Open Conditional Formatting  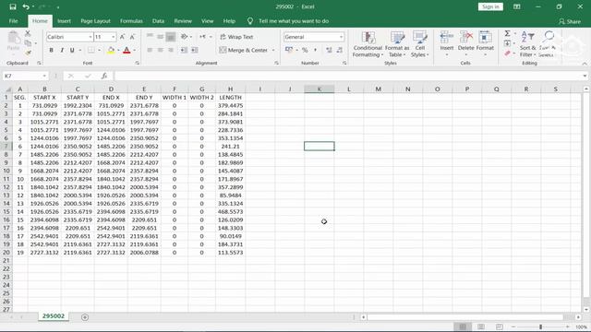coord(368,44)
